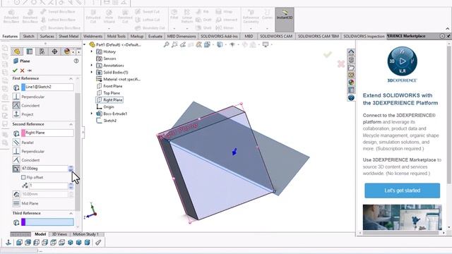This screenshot has width=452, height=254.
Task: Switch to the Sketch ribbon tab
Action: pos(28,36)
